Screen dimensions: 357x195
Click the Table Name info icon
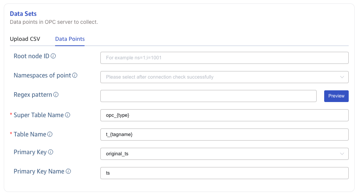click(50, 135)
